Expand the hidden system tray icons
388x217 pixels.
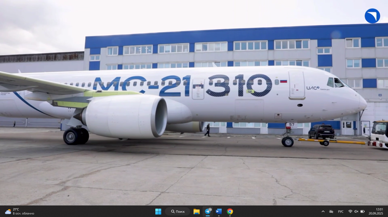click(323, 211)
